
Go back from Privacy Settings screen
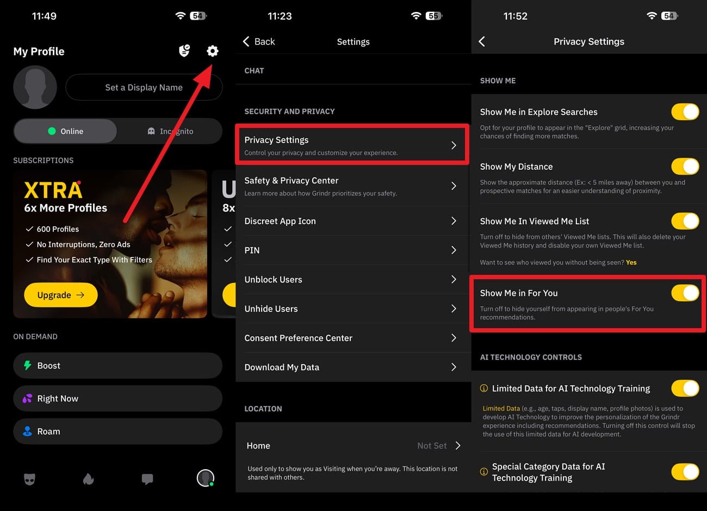pos(482,41)
